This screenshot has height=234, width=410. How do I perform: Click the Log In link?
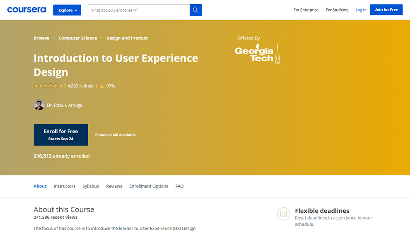[361, 10]
